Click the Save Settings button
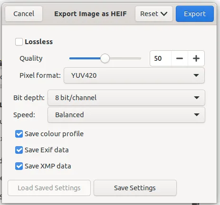Viewport: 220px width, 205px height. 135,188
